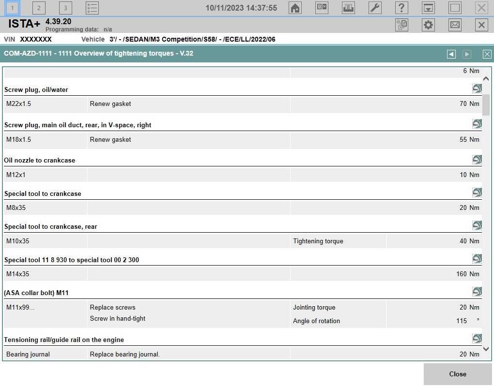The image size is (494, 386).
Task: Click the print icon in top toolbar
Action: pyautogui.click(x=348, y=8)
